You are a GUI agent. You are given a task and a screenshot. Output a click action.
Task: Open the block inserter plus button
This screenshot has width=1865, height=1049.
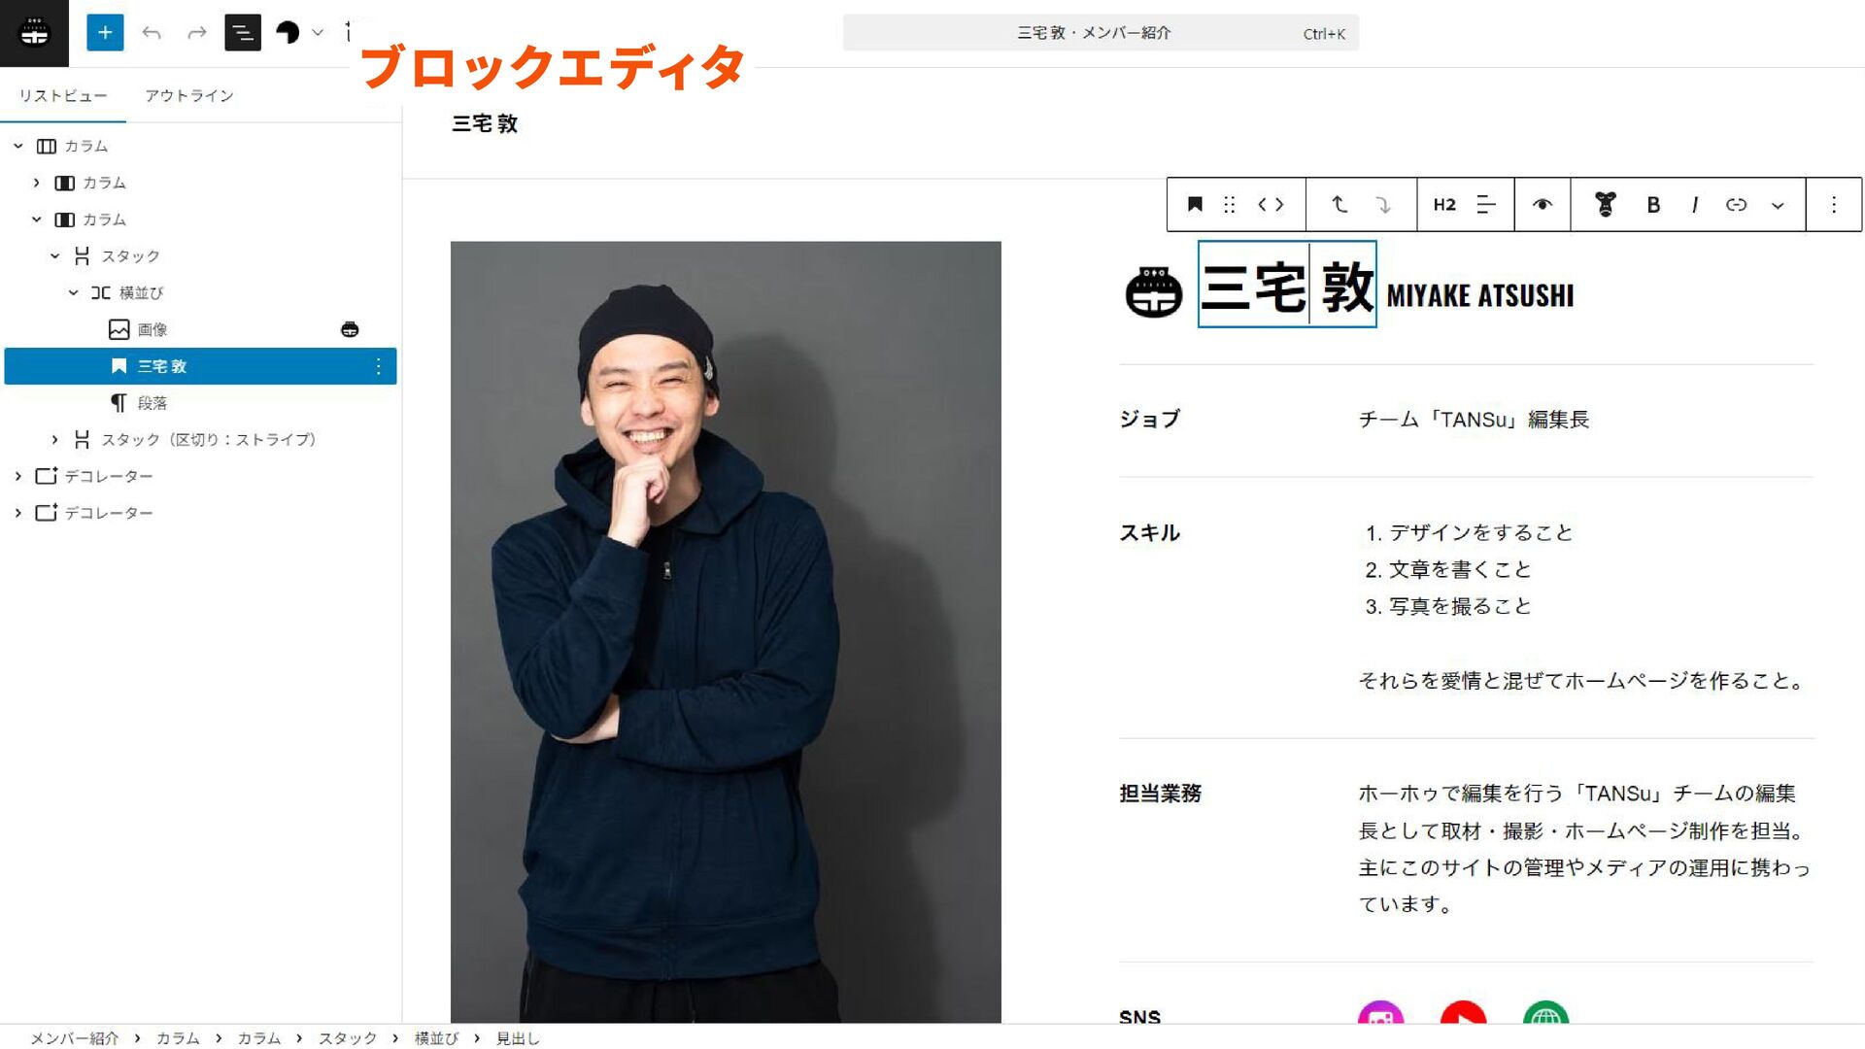(x=105, y=33)
